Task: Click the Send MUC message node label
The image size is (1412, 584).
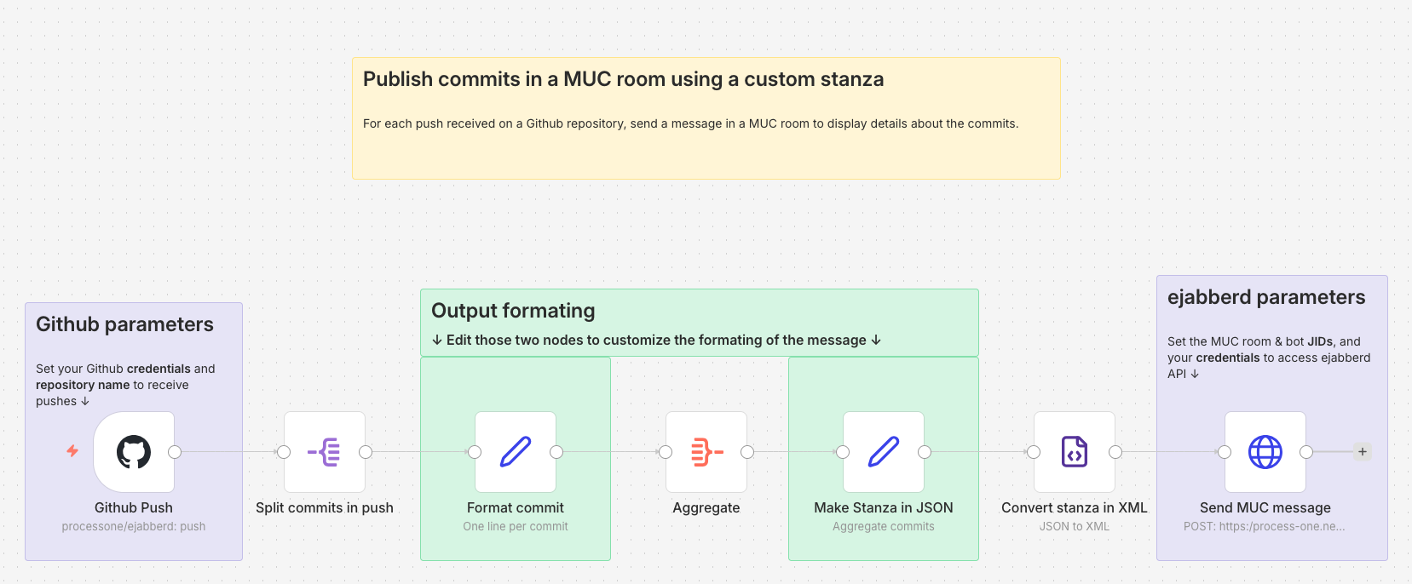Action: [x=1265, y=507]
